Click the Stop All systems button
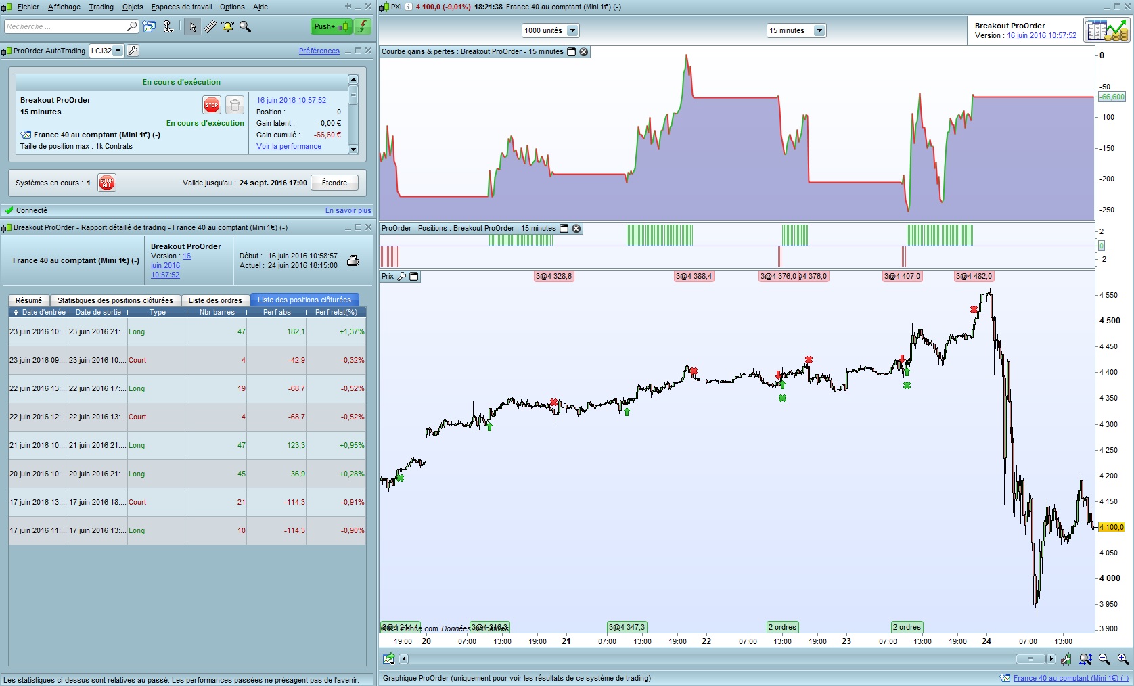 click(x=107, y=183)
